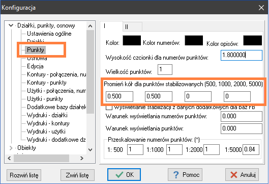This screenshot has width=269, height=184.
Task: Click Zwiń listę button
Action: (x=77, y=175)
